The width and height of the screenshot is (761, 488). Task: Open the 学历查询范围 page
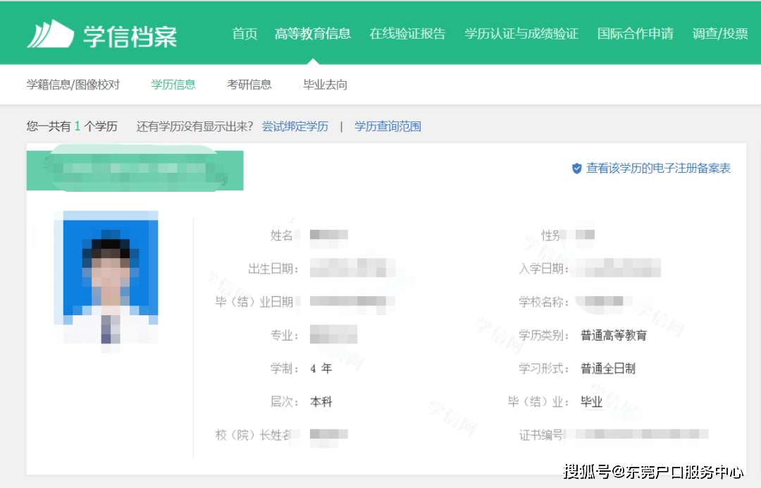[x=388, y=126]
